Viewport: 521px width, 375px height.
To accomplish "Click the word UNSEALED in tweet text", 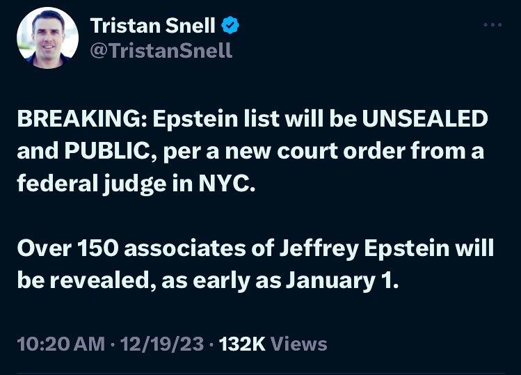I will [424, 119].
